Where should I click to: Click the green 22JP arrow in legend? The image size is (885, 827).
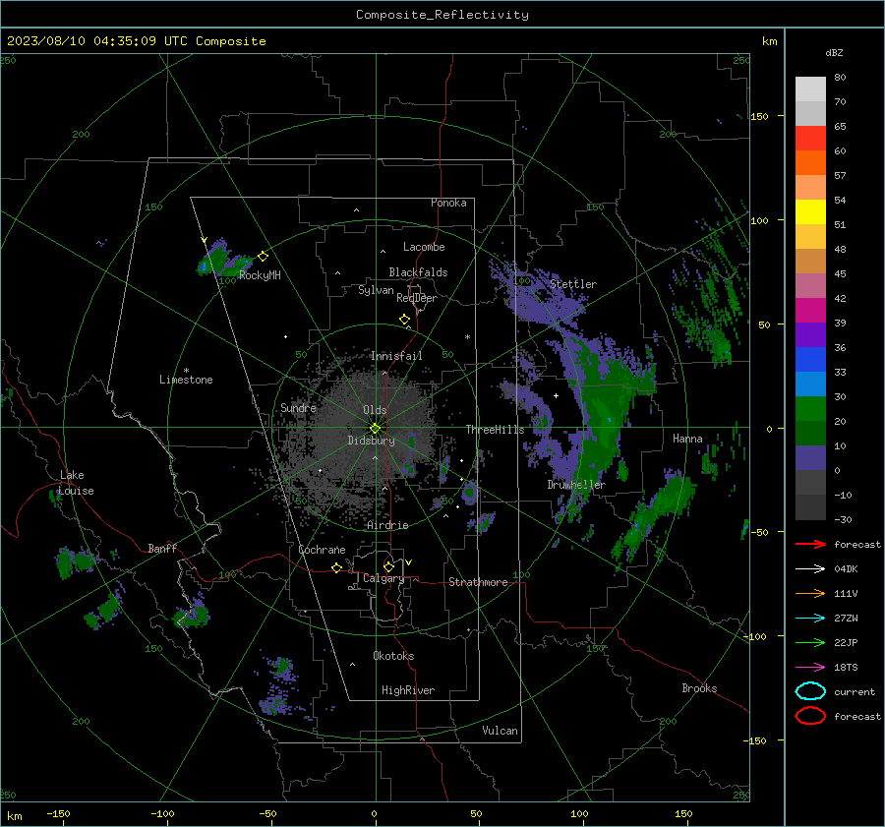click(x=810, y=642)
